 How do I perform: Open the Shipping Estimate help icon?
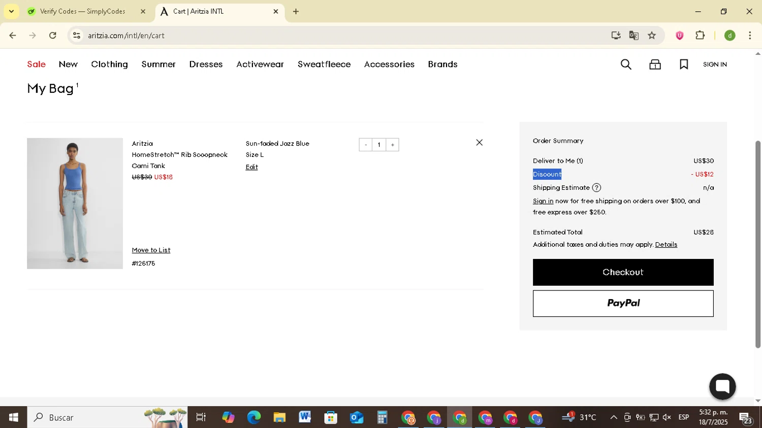[x=597, y=188]
